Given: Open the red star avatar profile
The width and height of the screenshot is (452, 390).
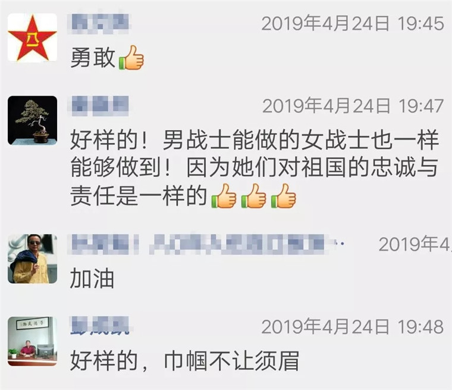Looking at the screenshot, I should [32, 38].
